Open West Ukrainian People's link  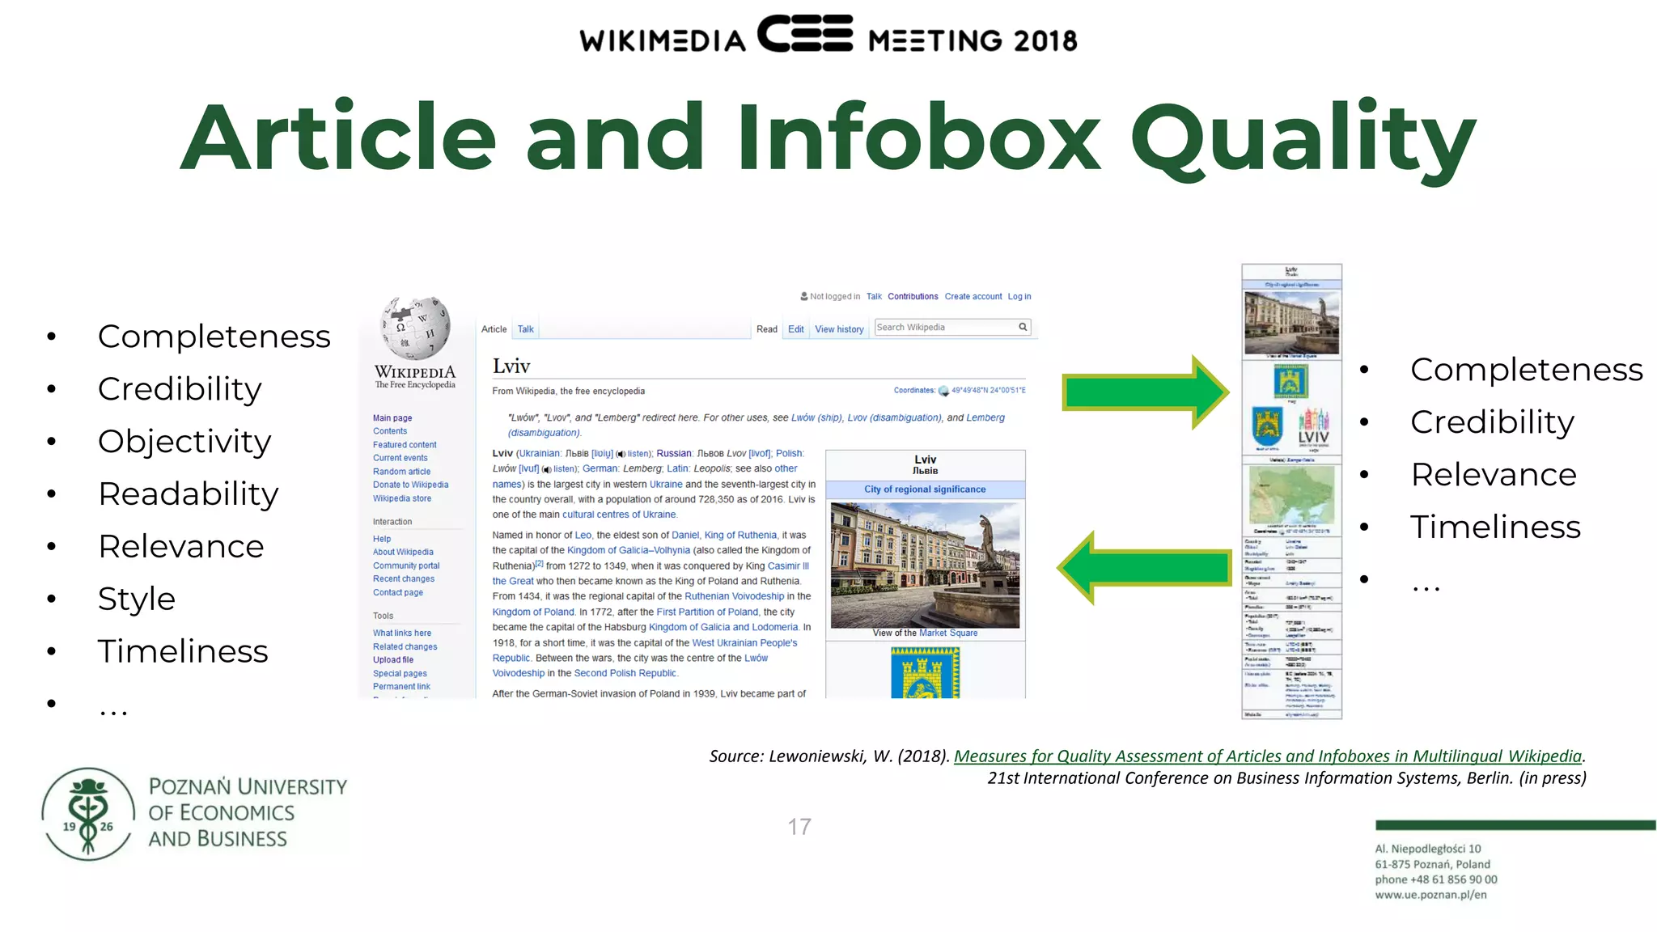pyautogui.click(x=744, y=642)
